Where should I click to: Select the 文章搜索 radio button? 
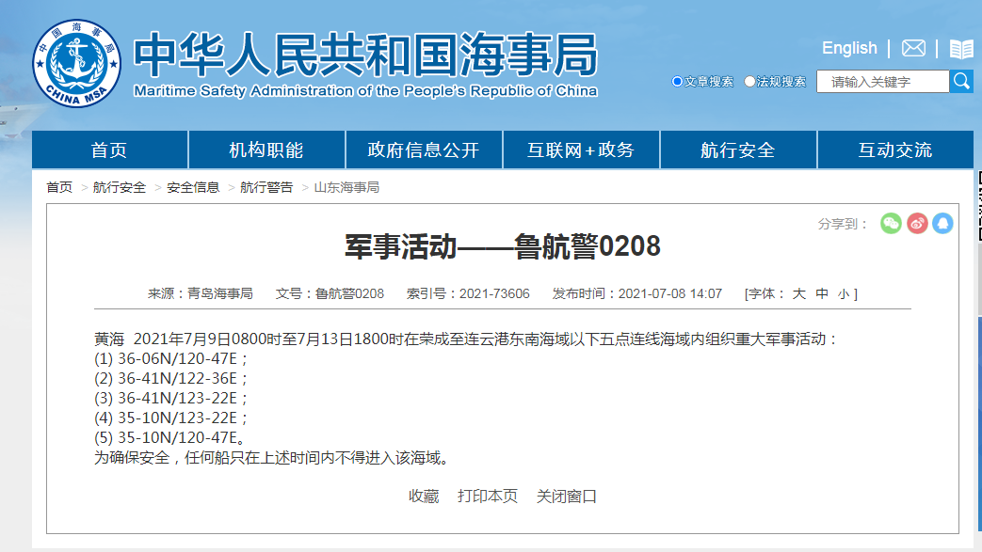[x=677, y=82]
